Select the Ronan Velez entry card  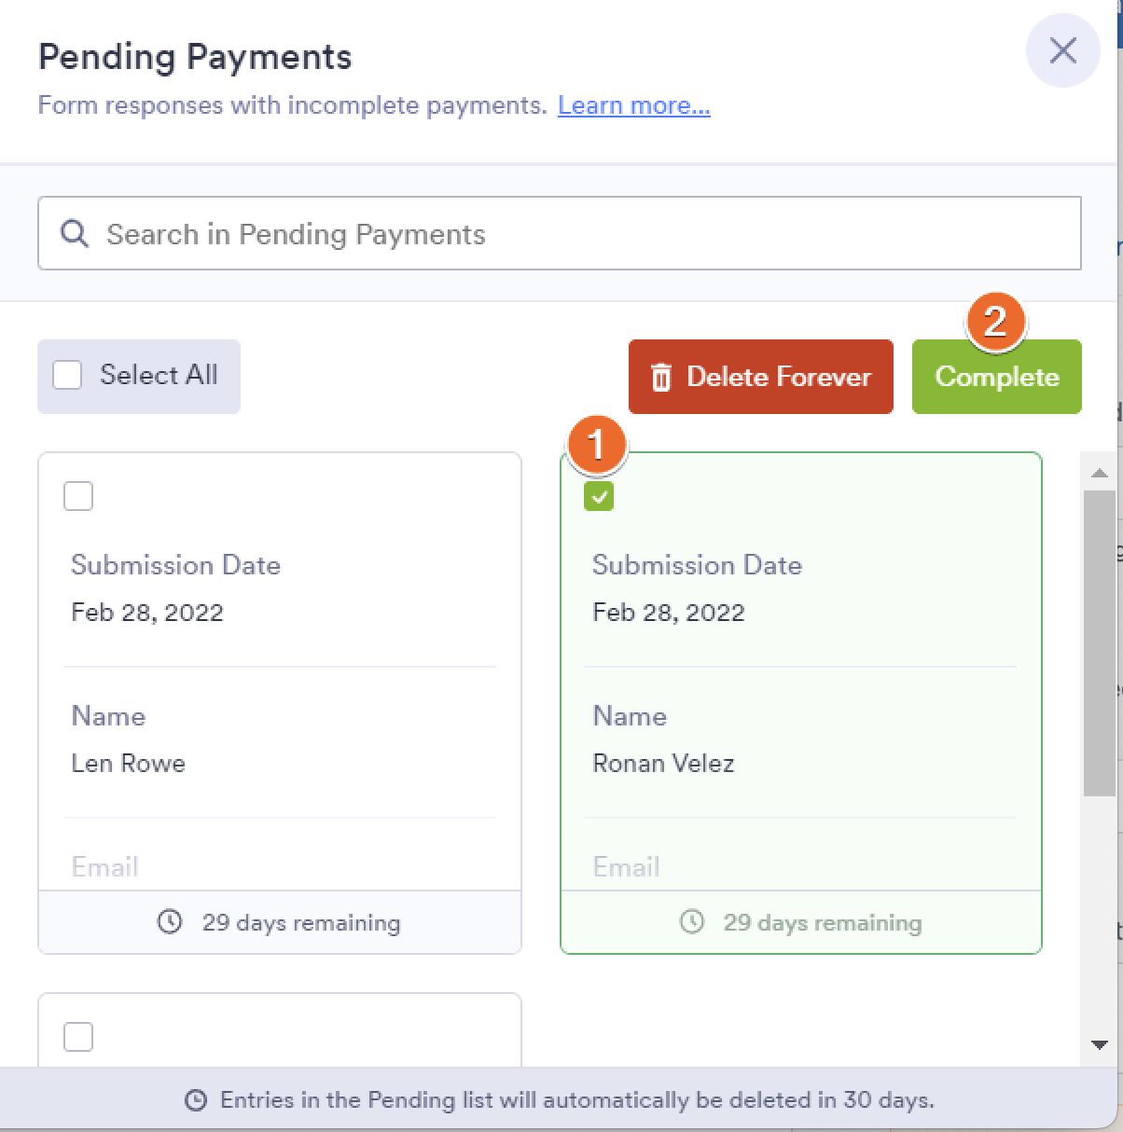[x=802, y=699]
